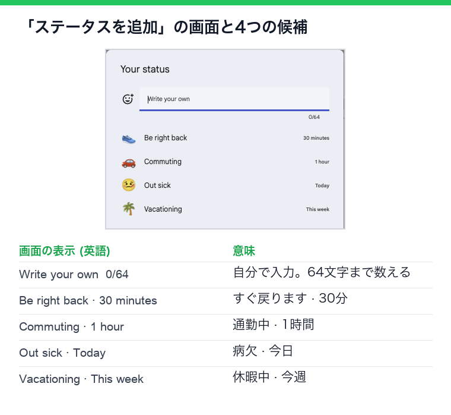Click cell "すぐ戻ります · 30分"
This screenshot has width=451, height=415.
pyautogui.click(x=290, y=298)
